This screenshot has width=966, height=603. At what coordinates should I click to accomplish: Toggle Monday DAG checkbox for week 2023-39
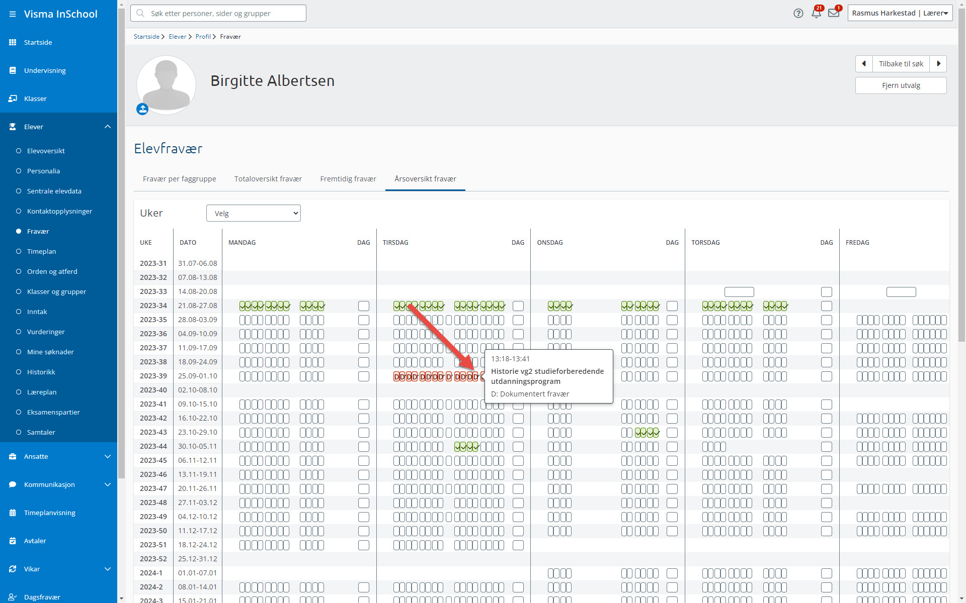364,376
